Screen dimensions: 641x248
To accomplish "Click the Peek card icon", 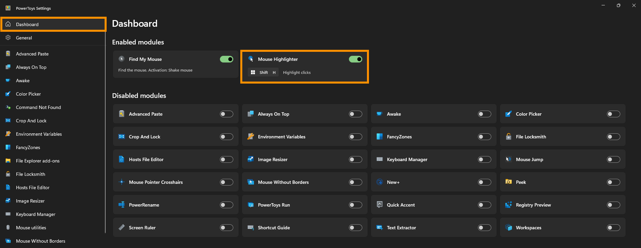I will pyautogui.click(x=509, y=182).
